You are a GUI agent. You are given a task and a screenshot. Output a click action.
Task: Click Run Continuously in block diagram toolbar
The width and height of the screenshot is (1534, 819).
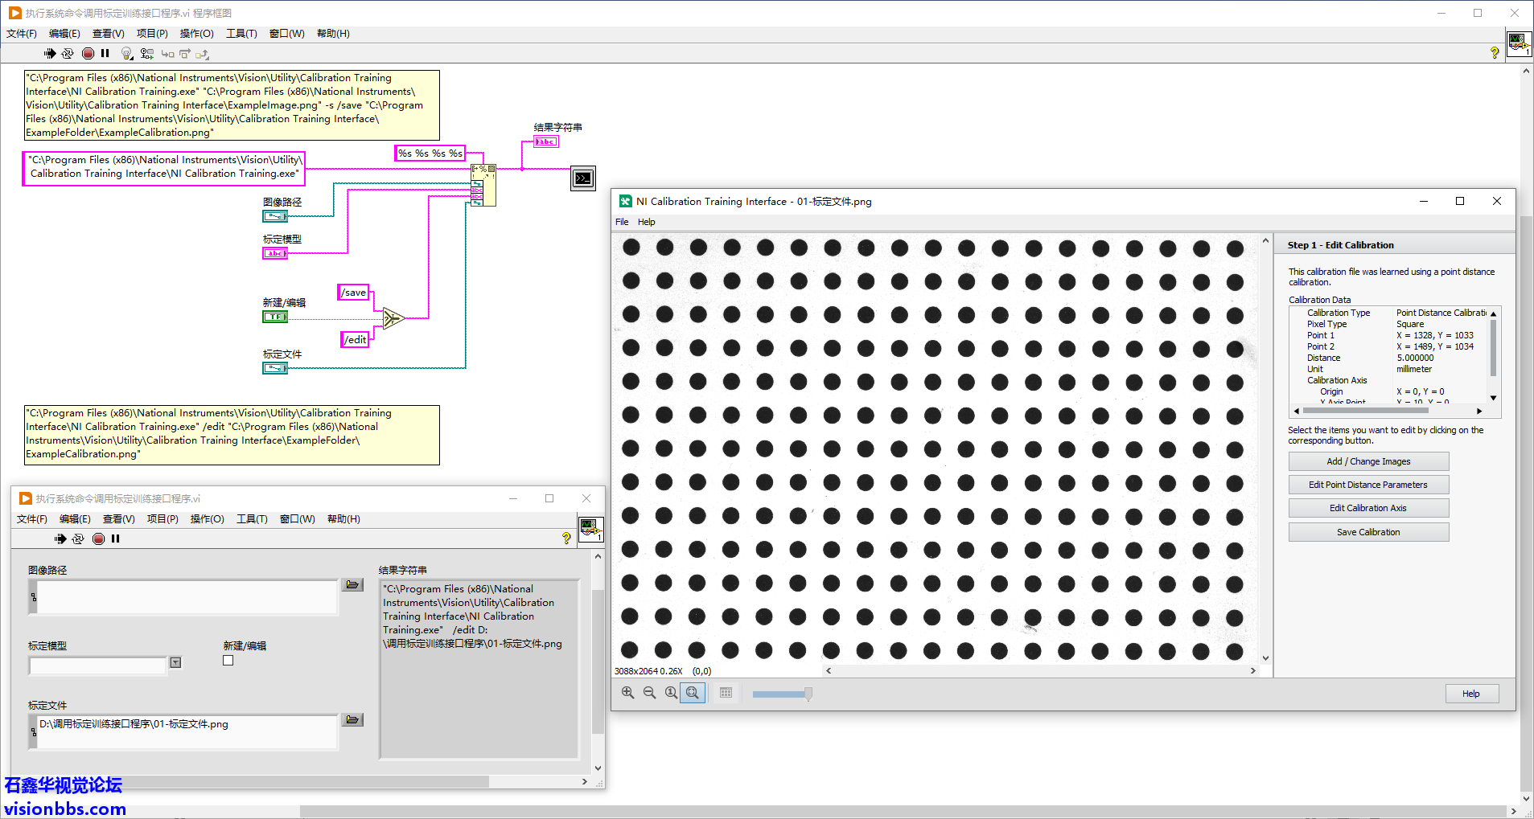[x=68, y=54]
